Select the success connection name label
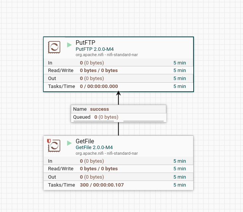The width and height of the screenshot is (243, 212). tap(99, 109)
